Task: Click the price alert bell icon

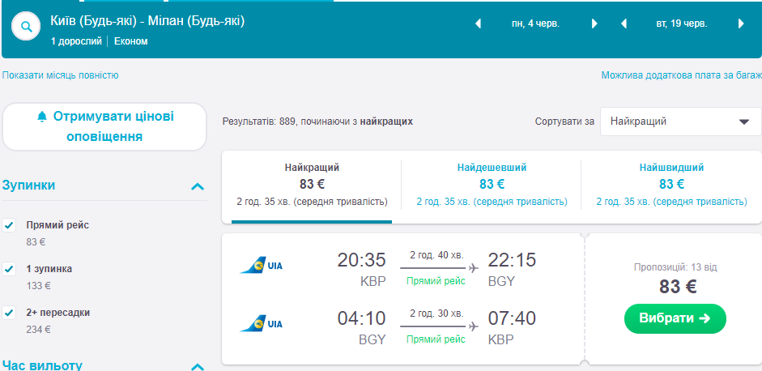Action: pos(42,117)
